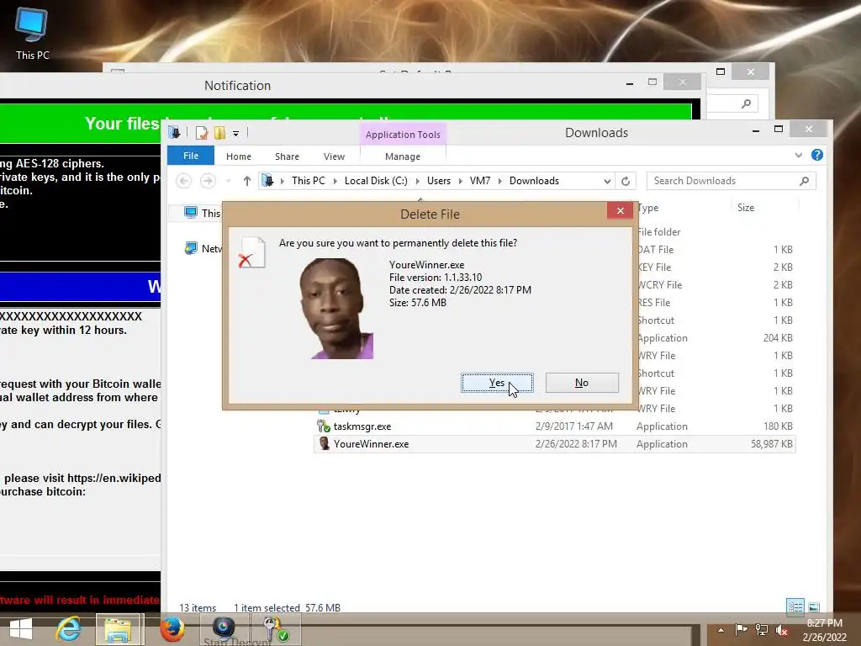Expand the arrow after This PC breadcrumb
Viewport: 861px width, 646px height.
[x=335, y=182]
